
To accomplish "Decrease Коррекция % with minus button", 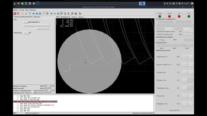I will point(190,57).
